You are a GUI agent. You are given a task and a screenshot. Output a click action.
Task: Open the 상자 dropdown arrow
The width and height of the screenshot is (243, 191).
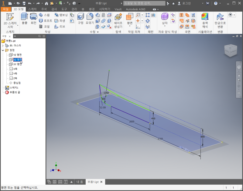tap(165, 26)
